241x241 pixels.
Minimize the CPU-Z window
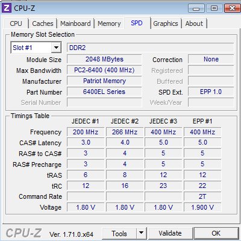[x=196, y=8]
